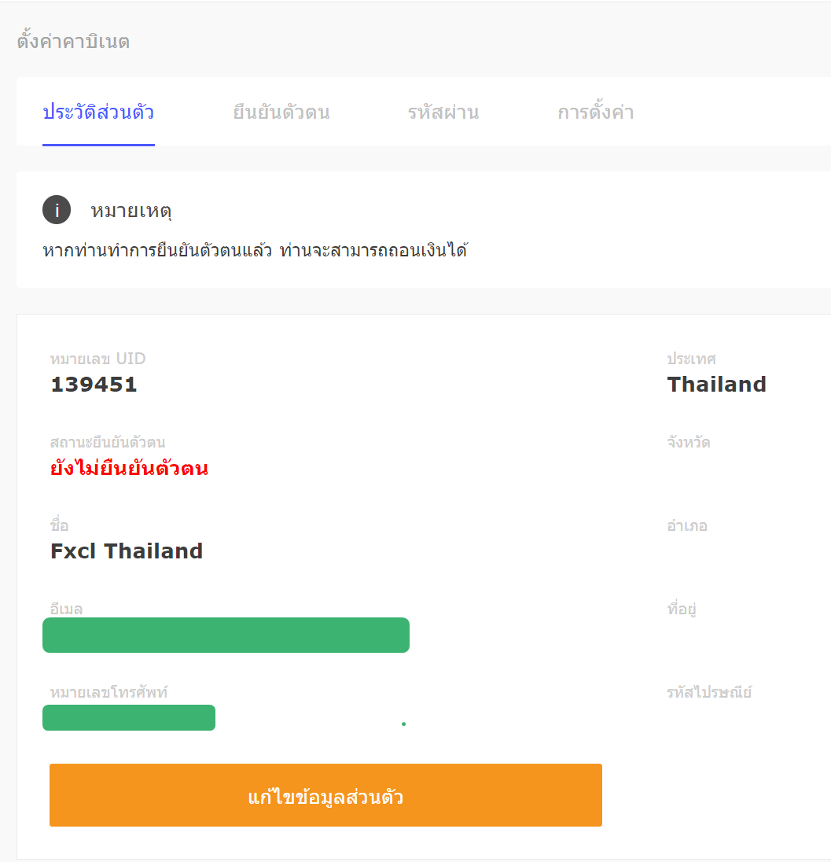Click the อำเภอ district label

[x=686, y=525]
